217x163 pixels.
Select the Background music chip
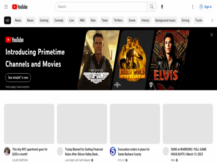[166, 21]
